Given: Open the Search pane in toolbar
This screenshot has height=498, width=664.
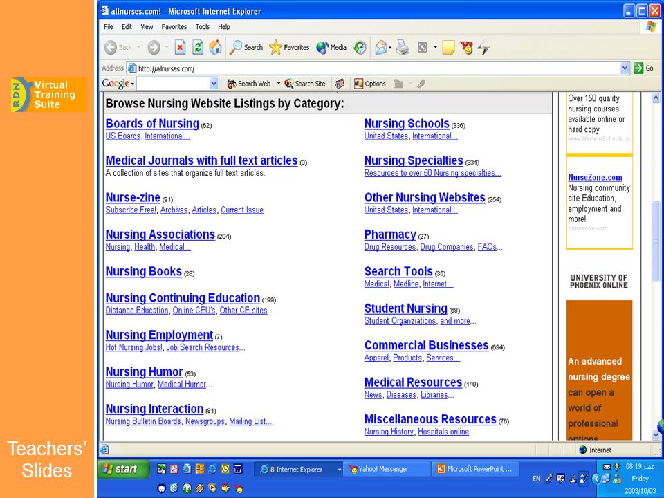Looking at the screenshot, I should click(246, 48).
